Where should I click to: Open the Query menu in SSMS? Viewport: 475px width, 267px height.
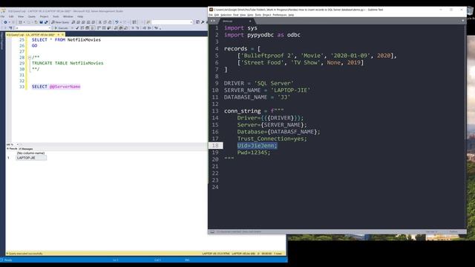pos(32,16)
